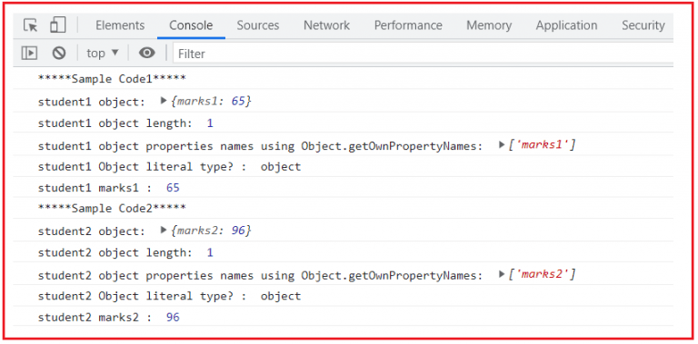Switch to the Sources tab
The width and height of the screenshot is (698, 344).
coord(258,25)
